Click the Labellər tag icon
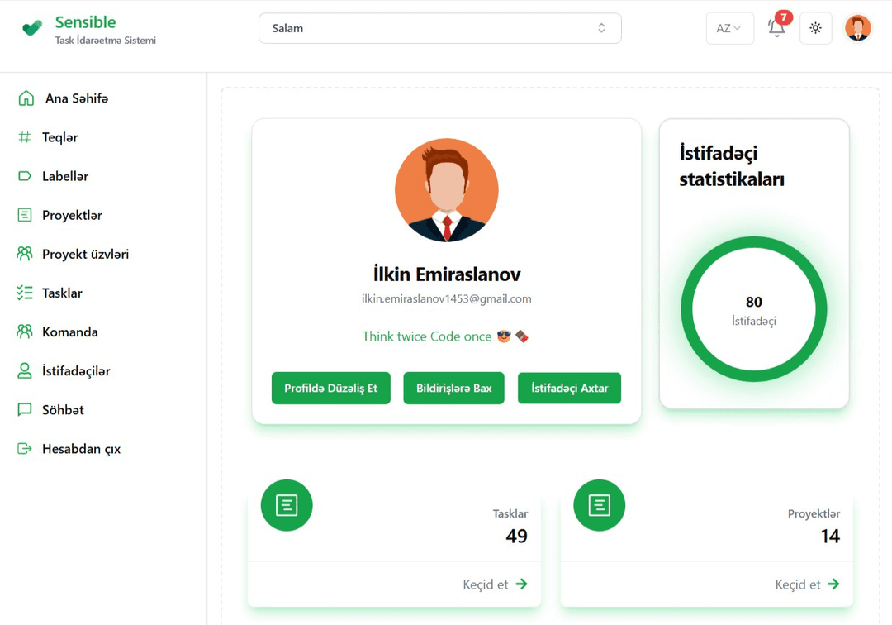The height and width of the screenshot is (625, 892). point(25,176)
